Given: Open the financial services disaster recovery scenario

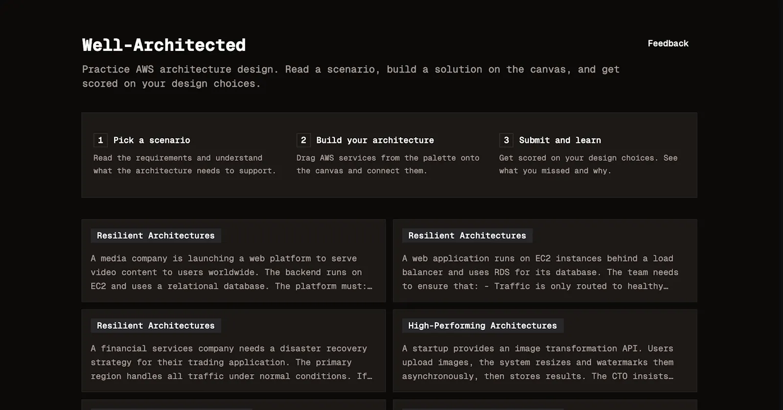Looking at the screenshot, I should (x=233, y=351).
